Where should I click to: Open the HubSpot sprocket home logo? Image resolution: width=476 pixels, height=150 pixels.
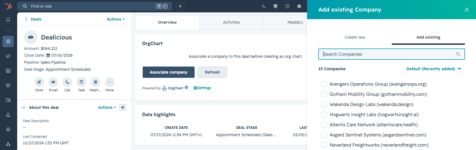pos(8,6)
